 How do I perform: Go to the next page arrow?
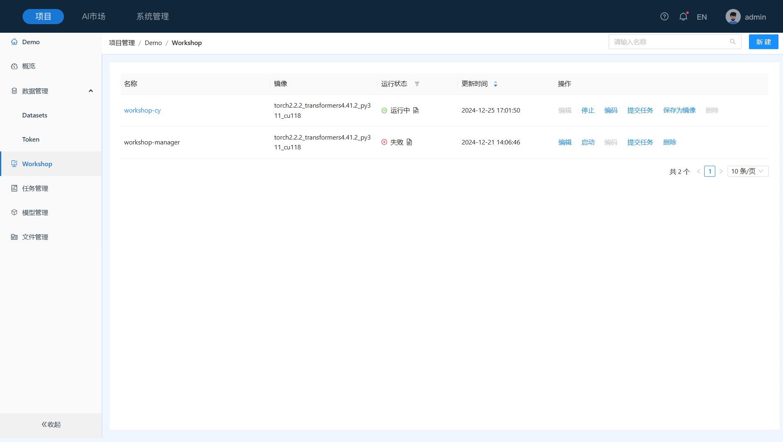[x=721, y=171]
